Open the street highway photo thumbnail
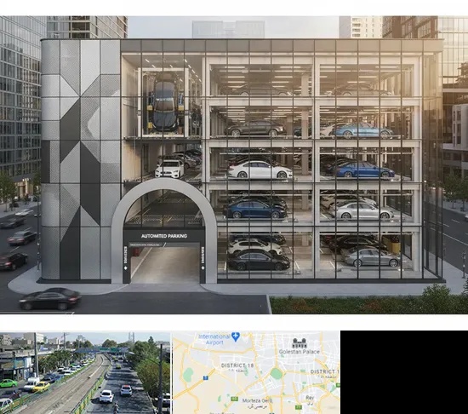The image size is (468, 414). point(85,372)
